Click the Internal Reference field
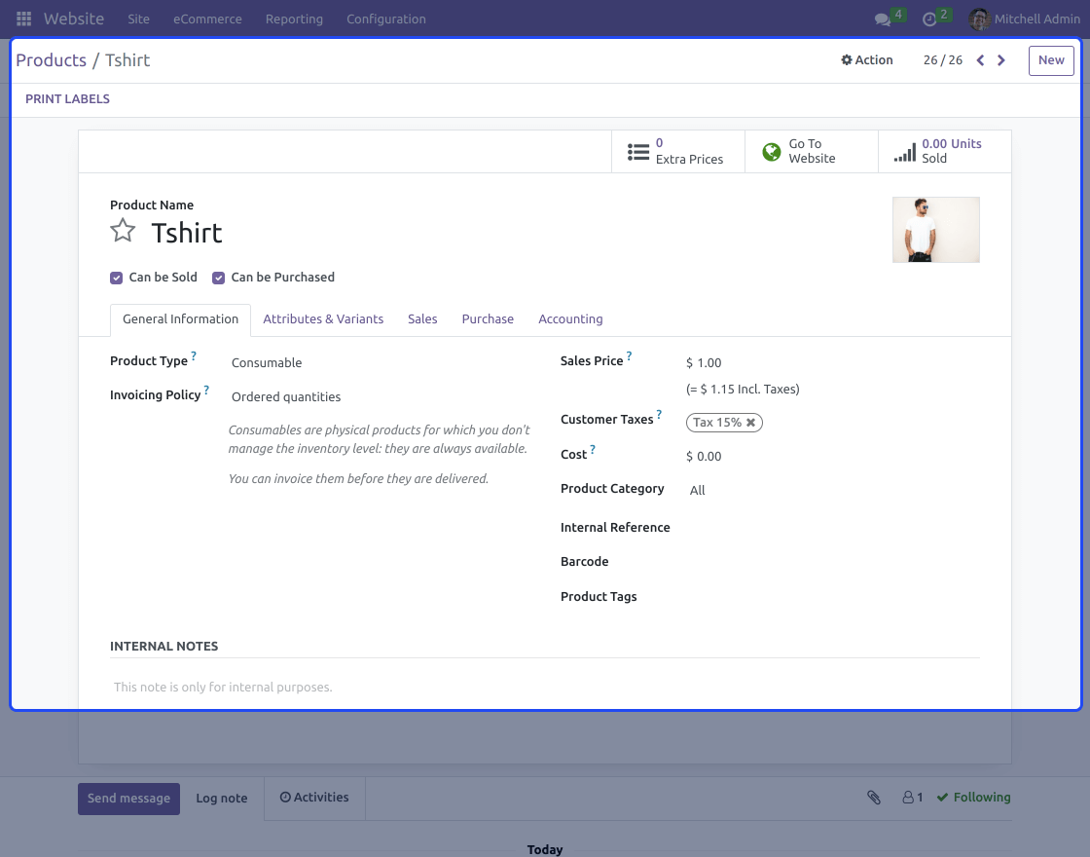 point(833,528)
